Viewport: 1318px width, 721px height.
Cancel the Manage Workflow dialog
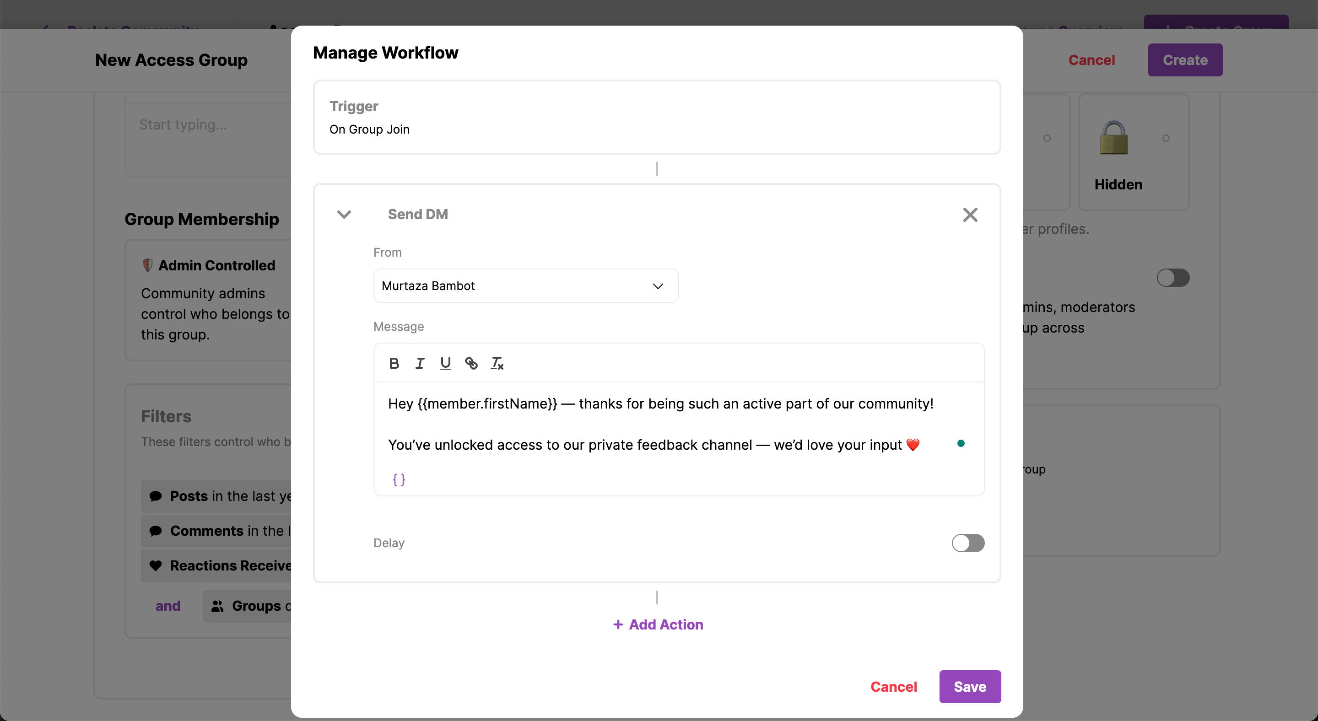[x=893, y=686]
